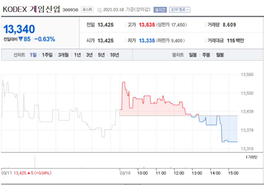Open the 일봉 daily candle chart
The image size is (264, 185).
[x=193, y=55]
